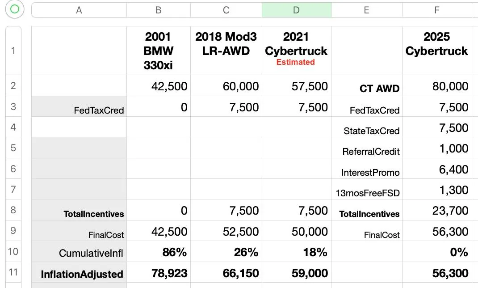478x288 pixels.
Task: Click the '2001 BMW 330xi' header cell
Action: pyautogui.click(x=159, y=51)
